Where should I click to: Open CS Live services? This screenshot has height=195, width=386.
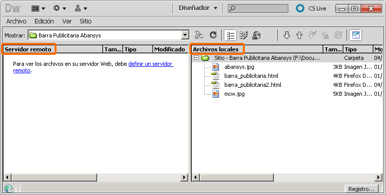point(317,8)
